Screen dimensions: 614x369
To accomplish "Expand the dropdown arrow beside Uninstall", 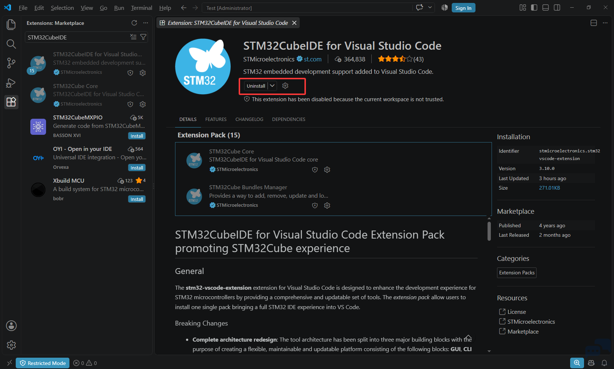I will coord(272,86).
